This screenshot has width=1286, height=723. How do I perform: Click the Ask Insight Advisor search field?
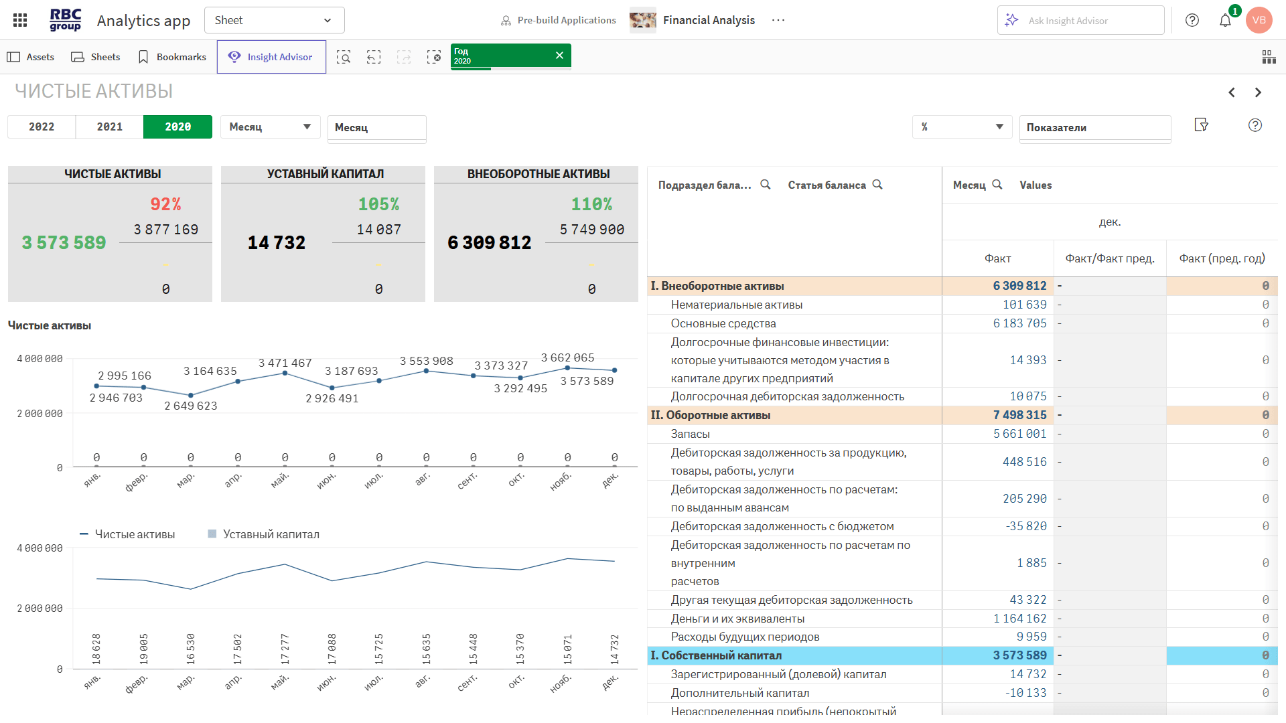tap(1080, 21)
